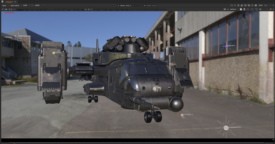Click the red overlay off text
Image resolution: width=275 pixels, height=144 pixels.
pyautogui.click(x=9, y=13)
